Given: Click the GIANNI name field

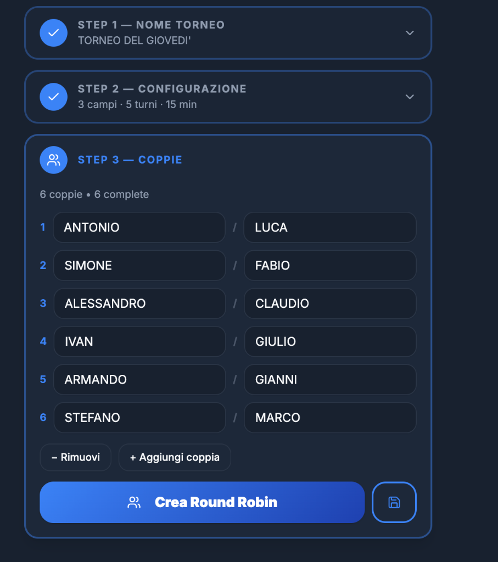Looking at the screenshot, I should coord(330,380).
